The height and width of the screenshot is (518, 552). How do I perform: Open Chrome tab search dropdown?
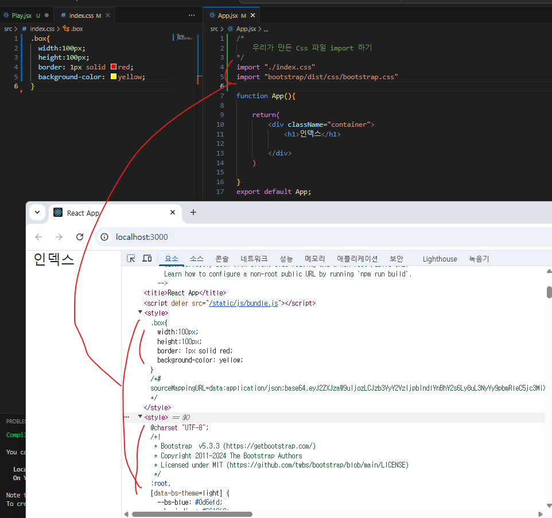37,212
